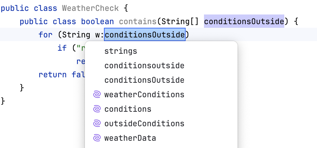Click the AI icon beside conditions suggestion
317x148 pixels.
click(97, 109)
